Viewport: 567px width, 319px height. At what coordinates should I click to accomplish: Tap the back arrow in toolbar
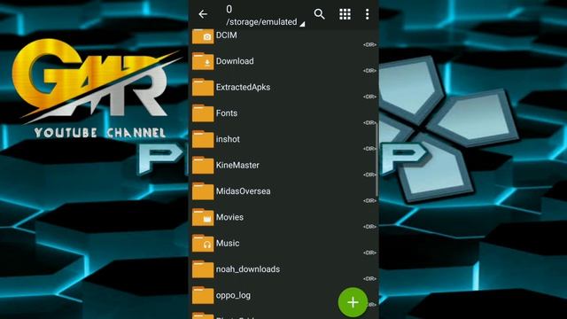(203, 14)
